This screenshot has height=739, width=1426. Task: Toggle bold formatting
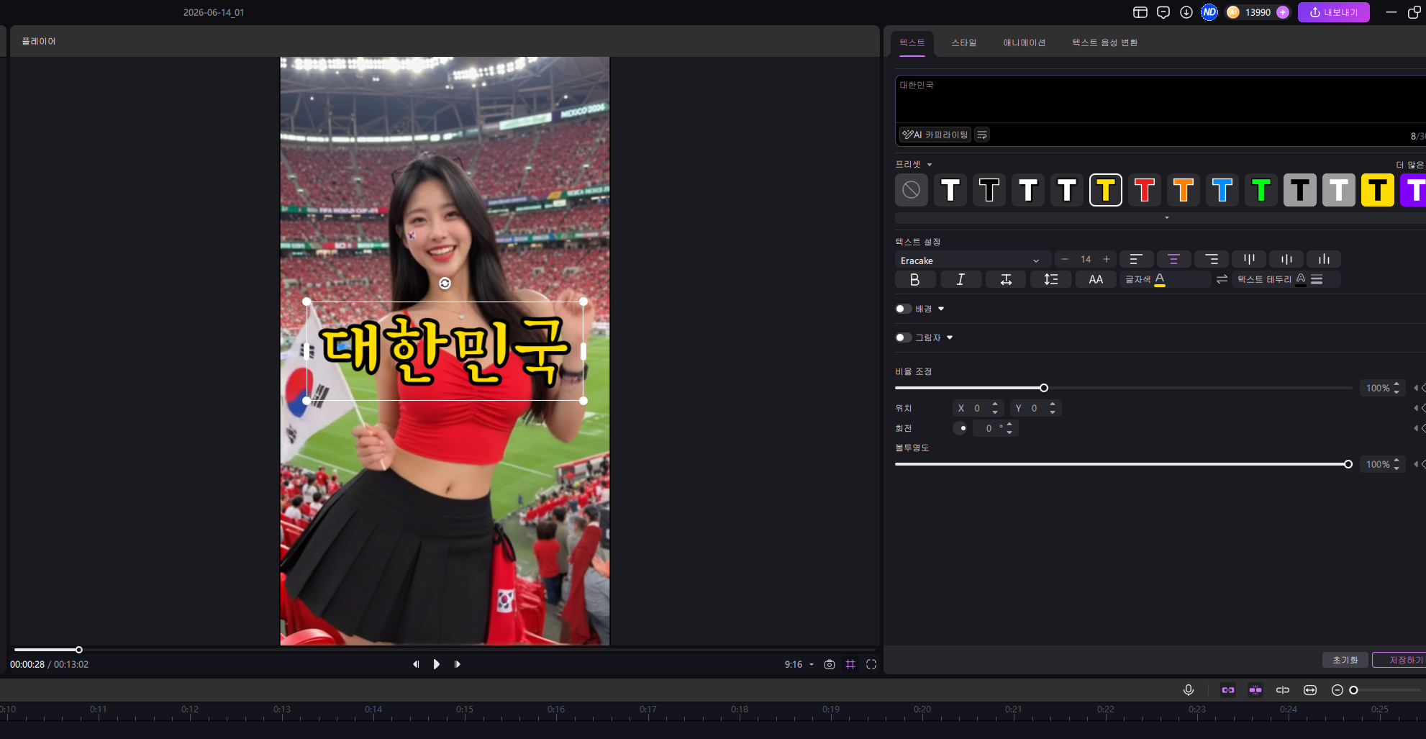click(915, 279)
